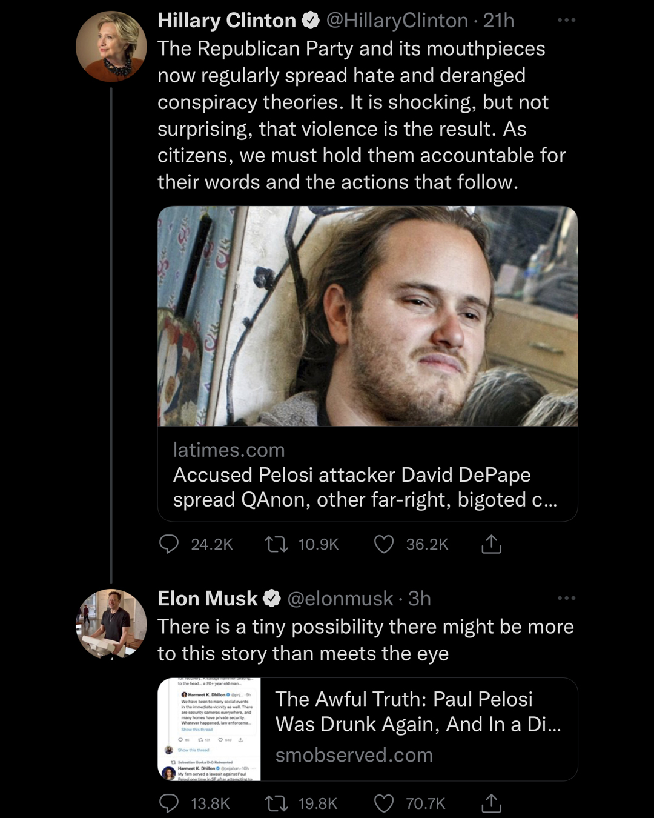
Task: Like Hillary Clinton's tweet
Action: pos(384,544)
